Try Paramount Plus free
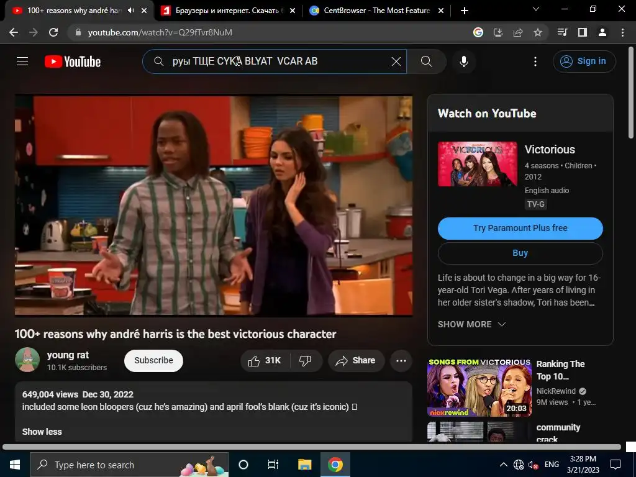 coord(520,229)
